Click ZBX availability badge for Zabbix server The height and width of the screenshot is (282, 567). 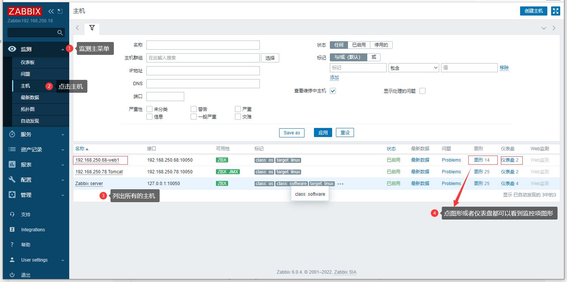[x=222, y=184]
